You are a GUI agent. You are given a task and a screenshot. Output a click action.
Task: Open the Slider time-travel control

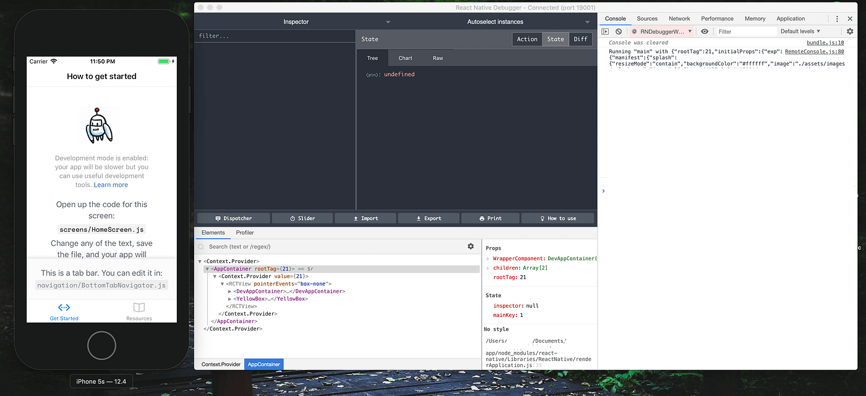pyautogui.click(x=302, y=217)
